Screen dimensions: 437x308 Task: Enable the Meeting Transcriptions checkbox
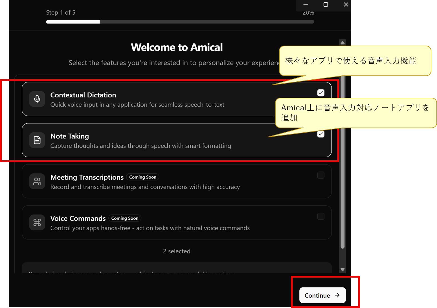tap(321, 175)
